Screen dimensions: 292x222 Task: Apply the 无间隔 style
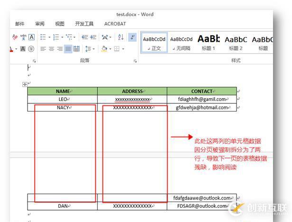click(x=181, y=42)
